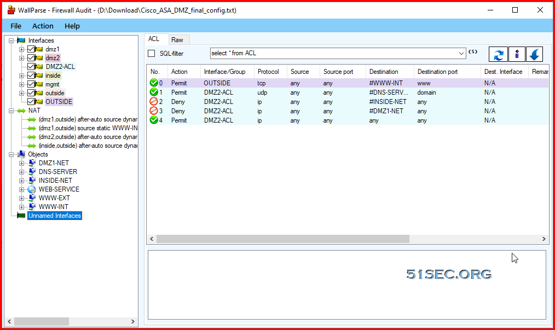Image resolution: width=555 pixels, height=330 pixels.
Task: Select the #DNS-SERV... destination cell
Action: click(389, 92)
